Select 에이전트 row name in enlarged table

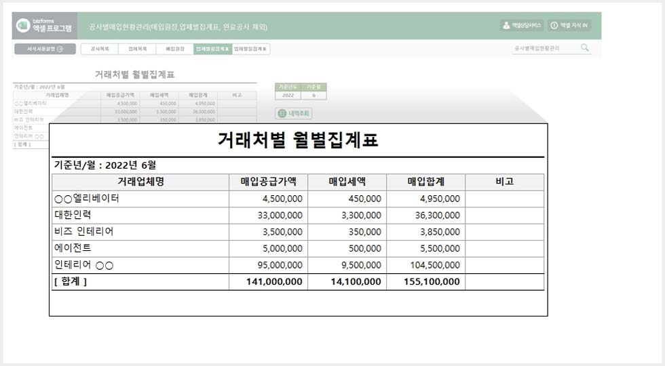73,248
